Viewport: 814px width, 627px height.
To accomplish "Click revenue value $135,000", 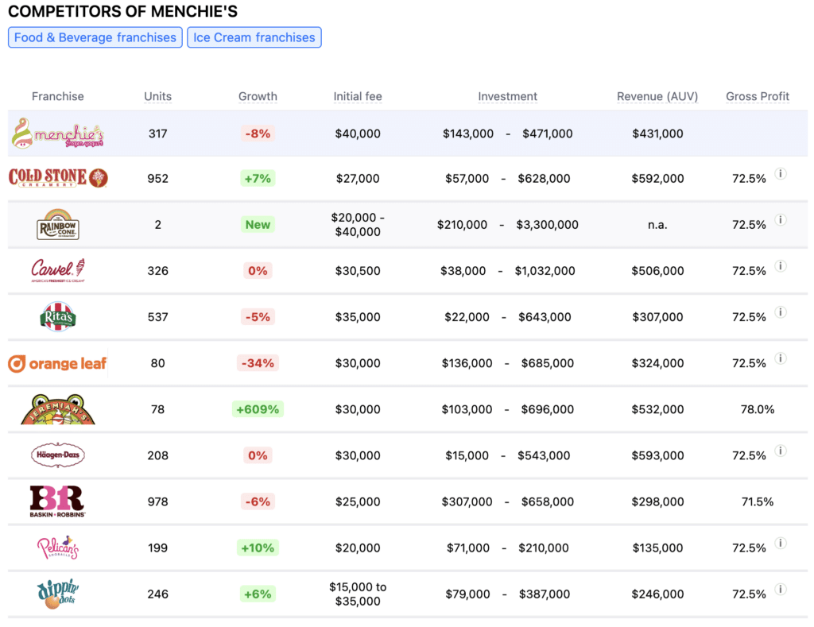I will click(657, 548).
